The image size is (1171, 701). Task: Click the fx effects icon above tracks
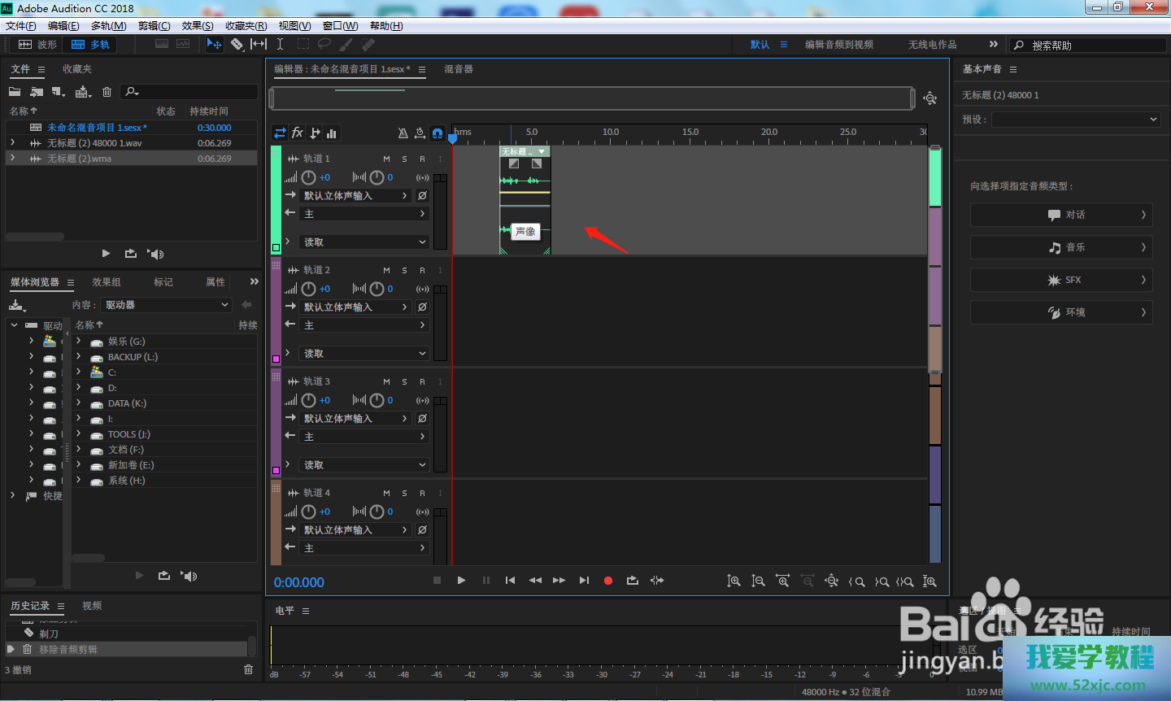(298, 133)
